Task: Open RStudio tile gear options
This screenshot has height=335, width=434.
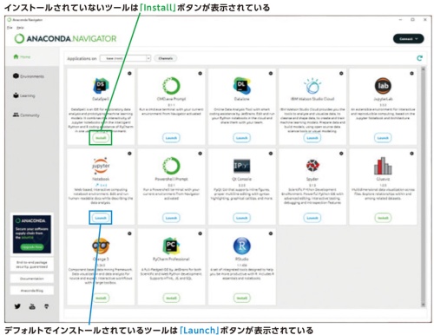Action: (x=271, y=233)
